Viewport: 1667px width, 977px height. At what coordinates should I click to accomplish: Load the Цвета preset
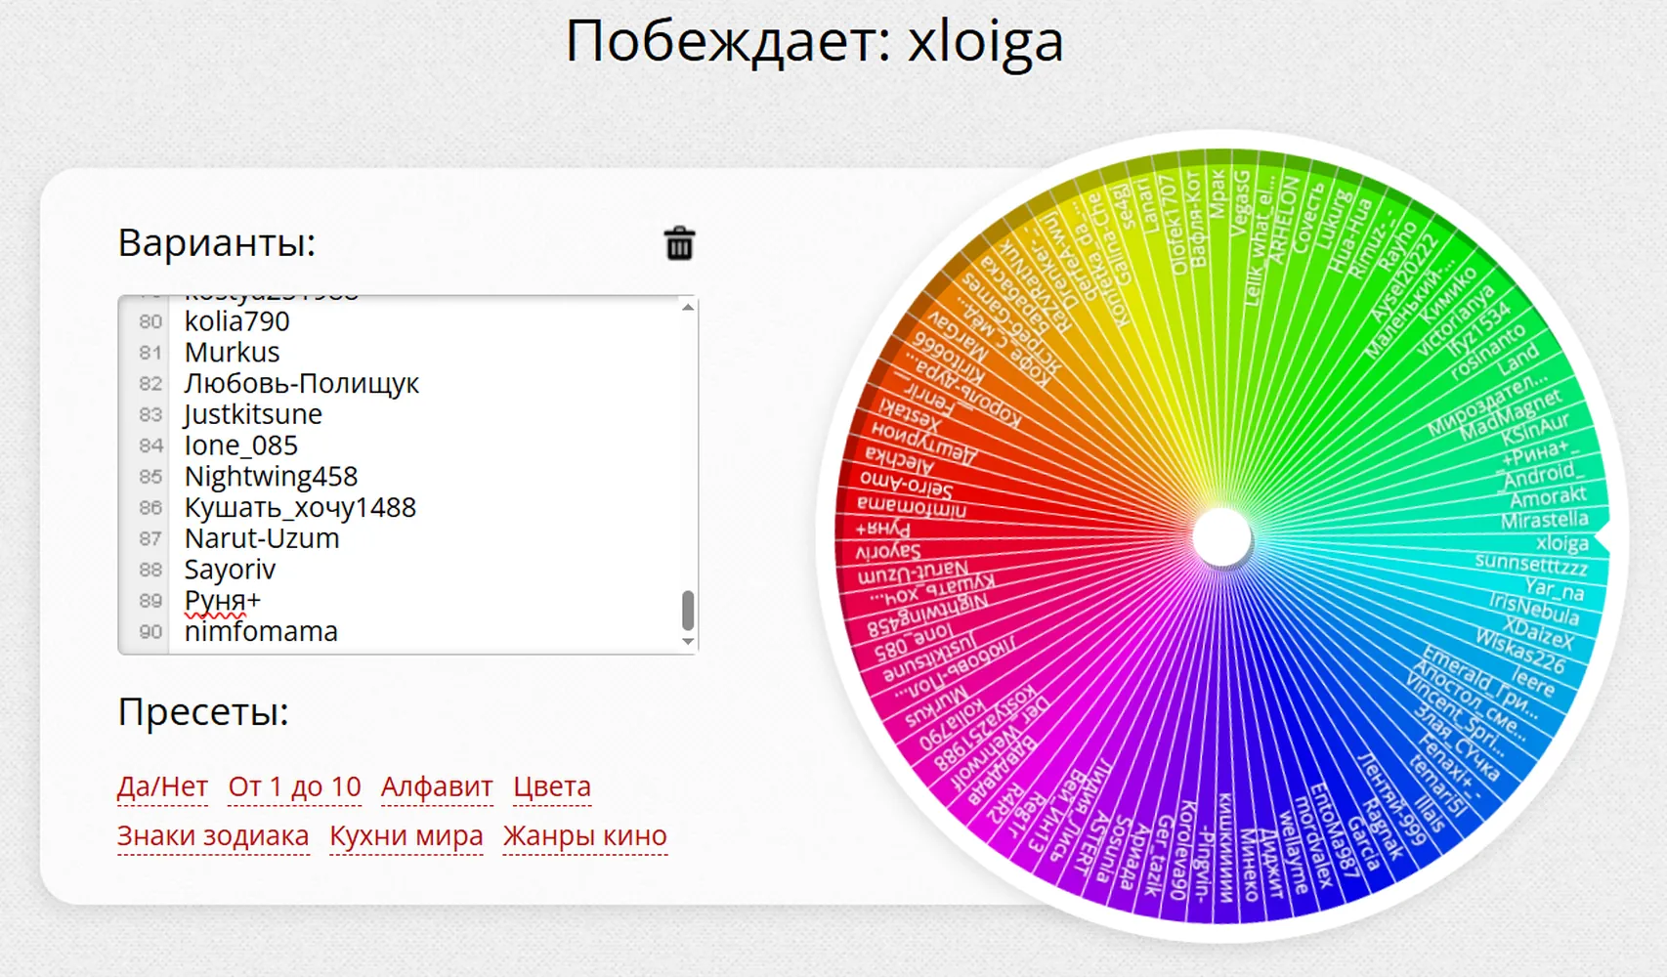(552, 786)
